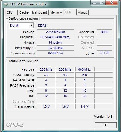Switch to the Memory tab
The height and width of the screenshot is (132, 121).
[x=56, y=12]
